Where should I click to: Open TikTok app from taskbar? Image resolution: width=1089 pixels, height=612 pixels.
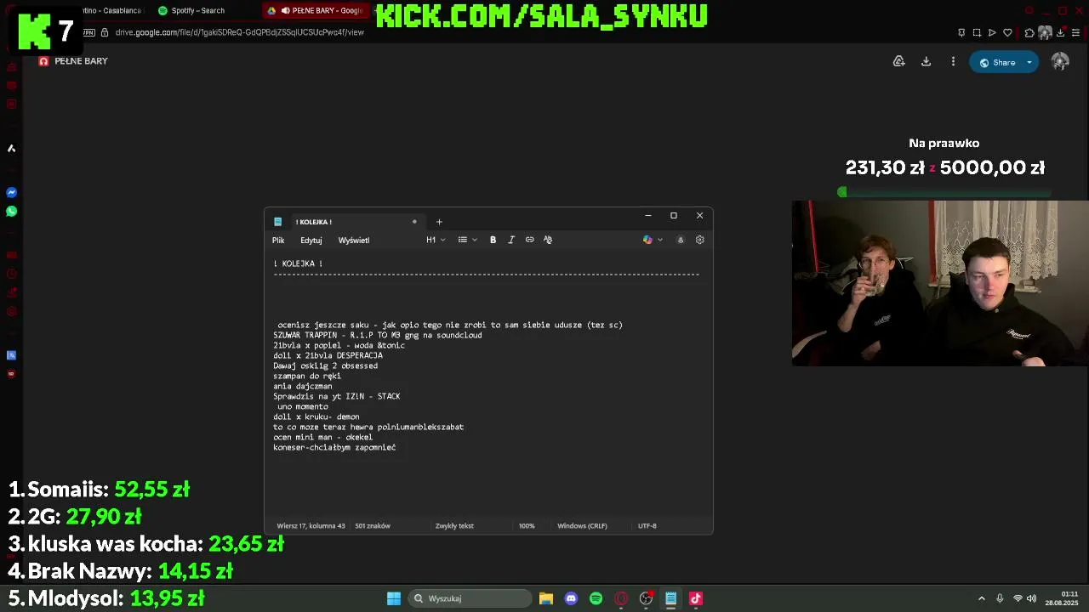coord(696,598)
